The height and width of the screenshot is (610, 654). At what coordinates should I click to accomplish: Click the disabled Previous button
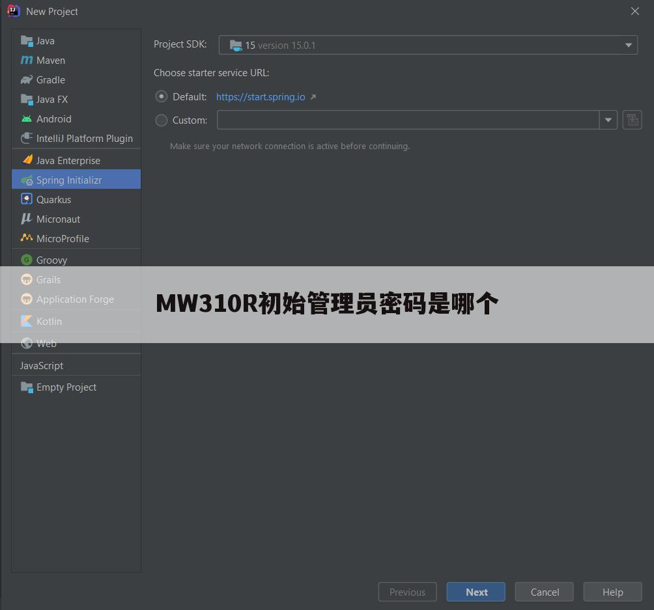click(408, 592)
